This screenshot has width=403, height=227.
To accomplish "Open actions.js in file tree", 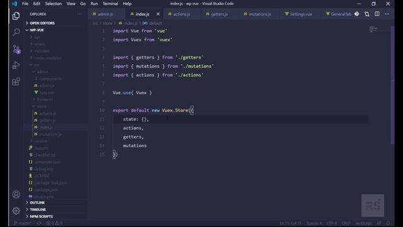I will pos(48,113).
